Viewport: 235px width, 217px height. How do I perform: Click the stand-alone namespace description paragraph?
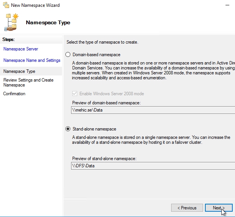151,140
